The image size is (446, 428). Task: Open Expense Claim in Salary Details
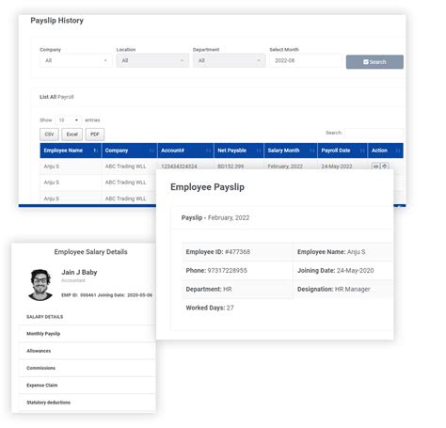point(87,386)
